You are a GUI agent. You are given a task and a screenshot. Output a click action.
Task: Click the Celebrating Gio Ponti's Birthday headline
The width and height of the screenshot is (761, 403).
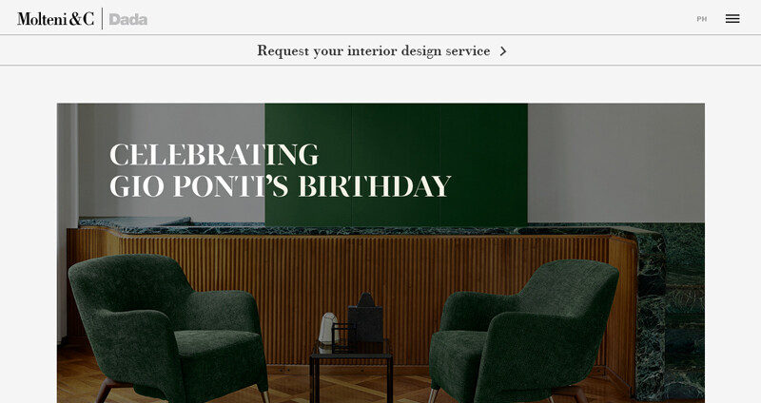coord(280,170)
